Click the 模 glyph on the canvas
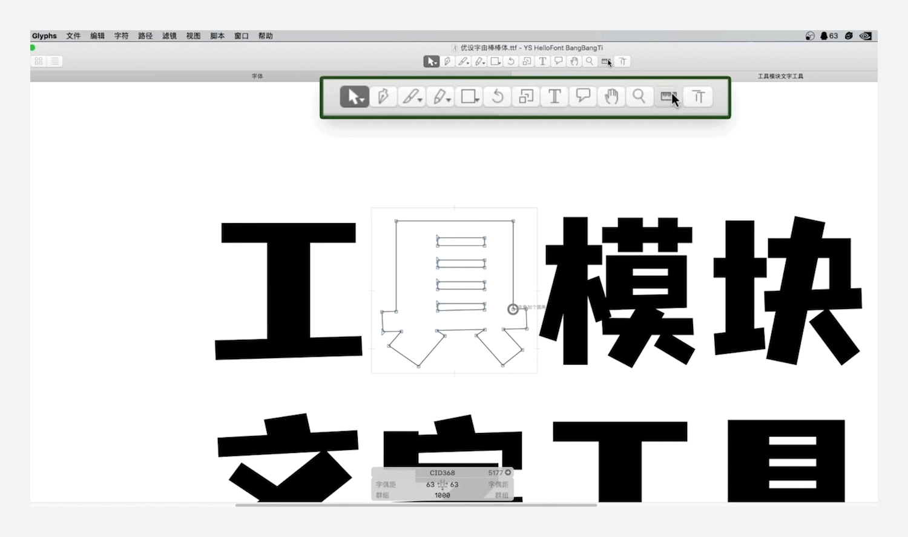Image resolution: width=908 pixels, height=537 pixels. click(x=617, y=291)
